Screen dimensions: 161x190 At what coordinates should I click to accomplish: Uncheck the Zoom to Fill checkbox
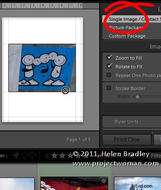(109, 57)
